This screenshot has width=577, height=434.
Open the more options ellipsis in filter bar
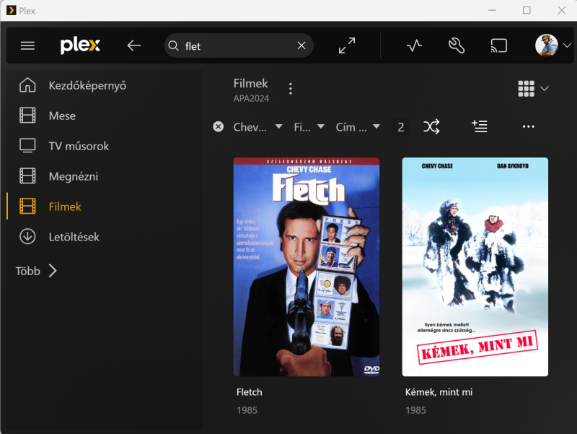click(529, 126)
